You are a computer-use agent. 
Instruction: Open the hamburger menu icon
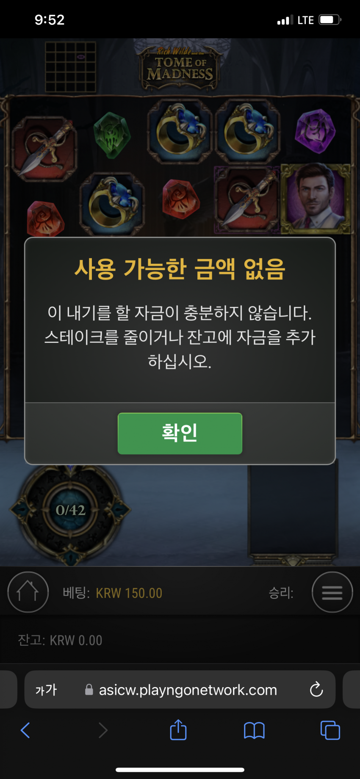(332, 592)
